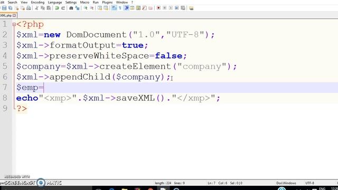Click the UTF-8 encoding status field

click(309, 183)
